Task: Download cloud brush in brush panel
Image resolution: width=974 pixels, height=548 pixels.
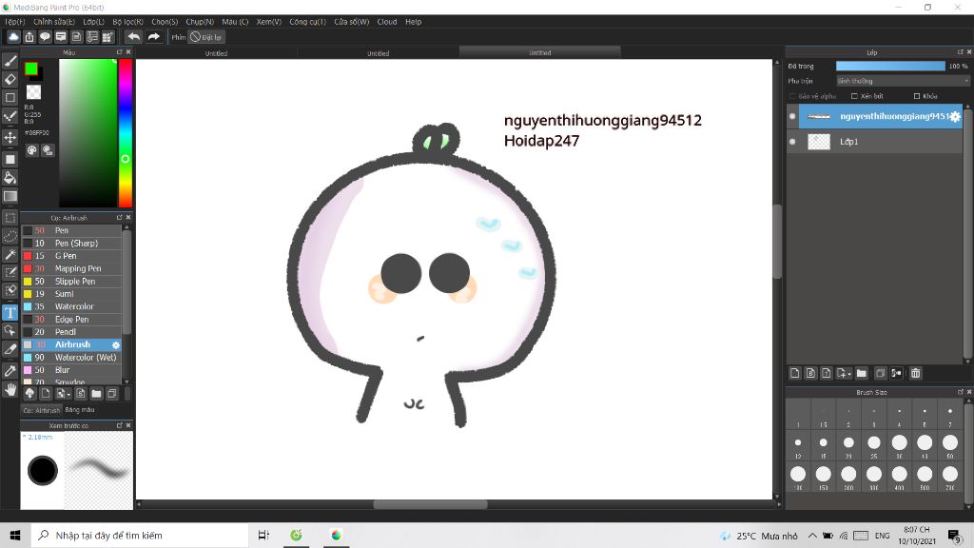Action: click(x=29, y=393)
